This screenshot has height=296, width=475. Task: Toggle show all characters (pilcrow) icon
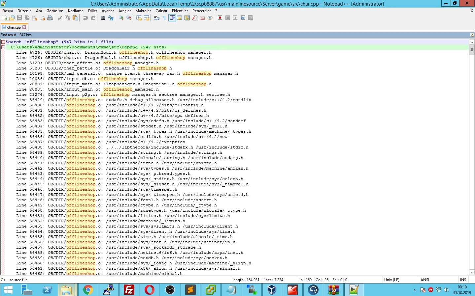[164, 18]
